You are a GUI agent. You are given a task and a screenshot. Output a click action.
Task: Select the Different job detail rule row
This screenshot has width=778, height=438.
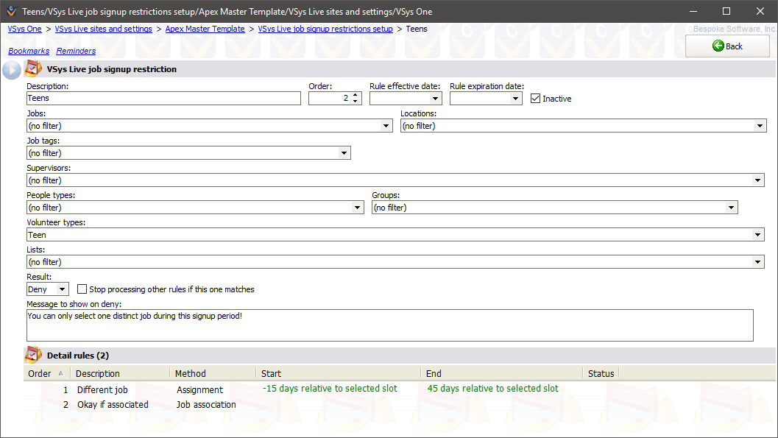point(102,389)
